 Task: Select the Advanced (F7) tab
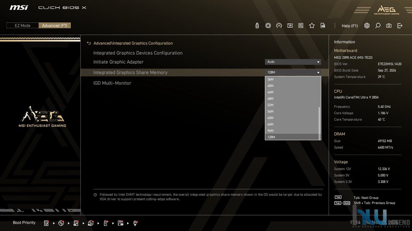coord(55,26)
